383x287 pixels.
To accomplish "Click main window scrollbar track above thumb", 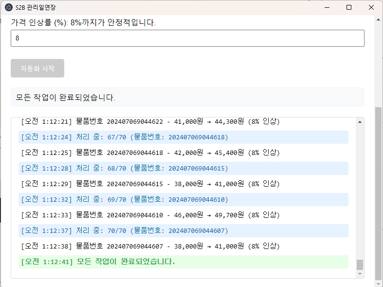I will [x=378, y=58].
